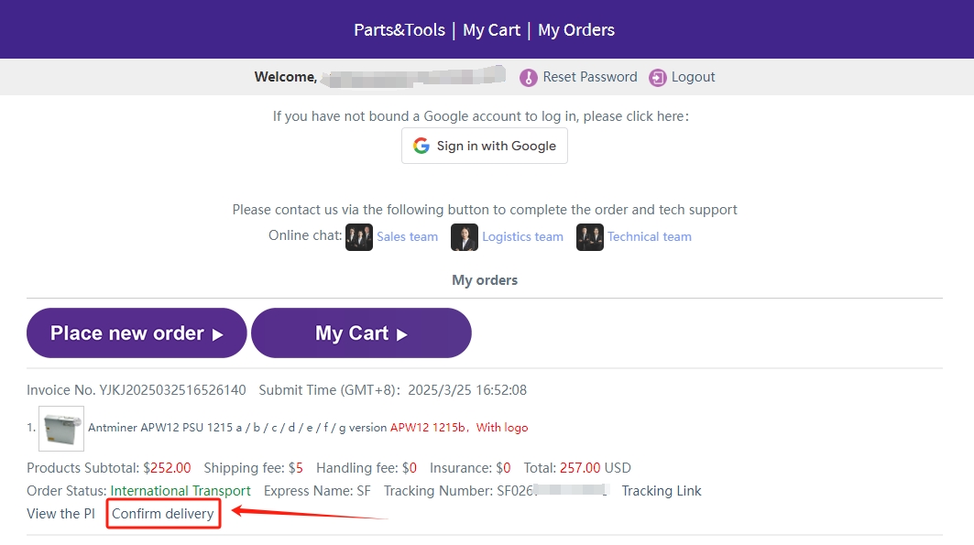Open the Logistics team chat link
Screen dimensions: 974x545
[x=522, y=236]
